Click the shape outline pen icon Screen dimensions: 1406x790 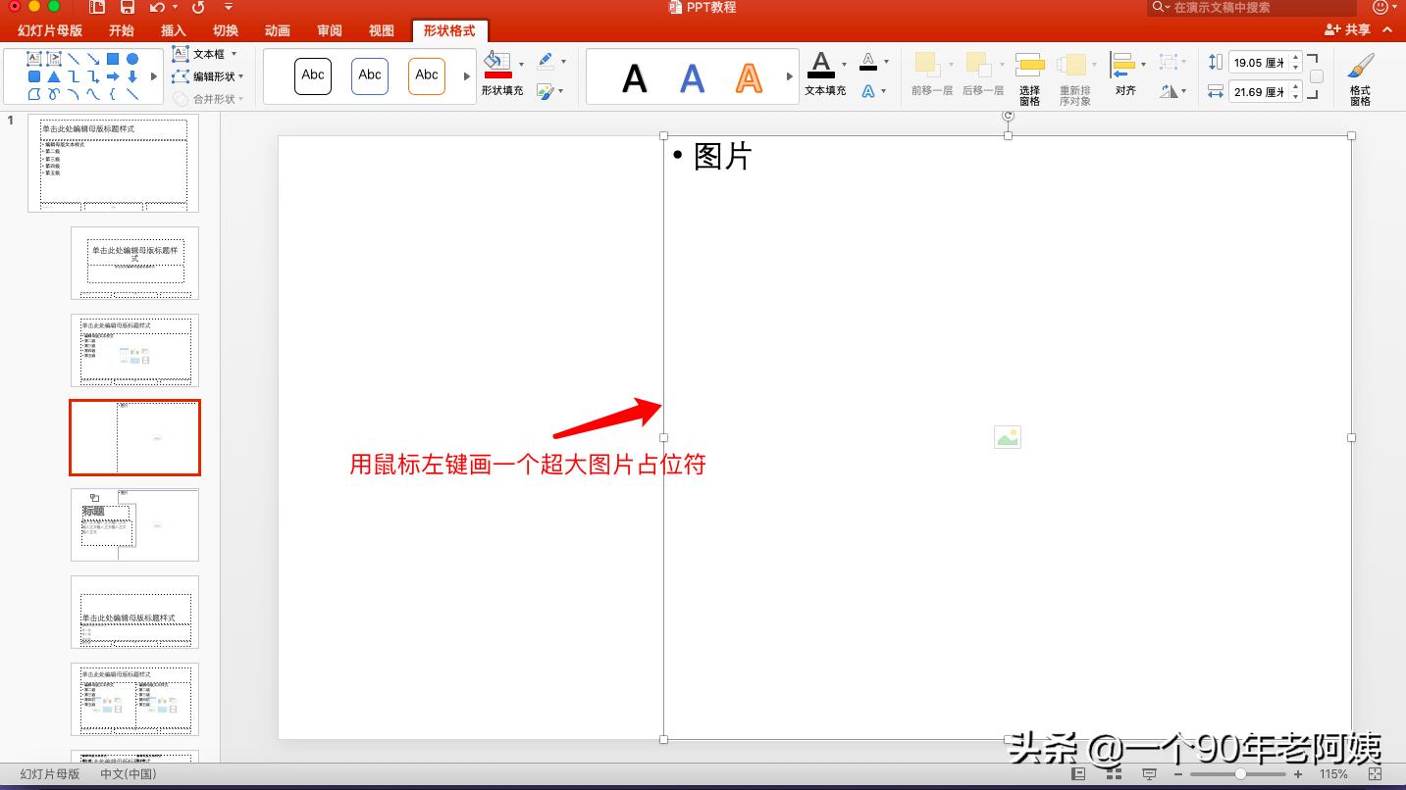tap(546, 61)
